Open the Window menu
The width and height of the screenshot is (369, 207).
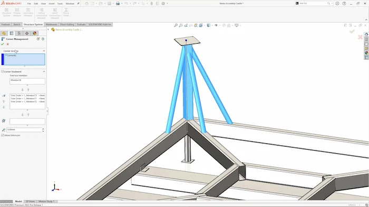point(70,4)
